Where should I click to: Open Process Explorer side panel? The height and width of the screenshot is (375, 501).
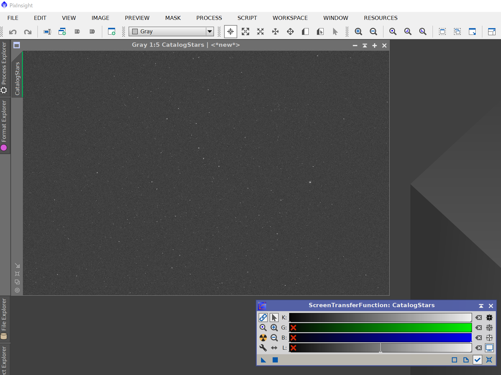point(4,68)
